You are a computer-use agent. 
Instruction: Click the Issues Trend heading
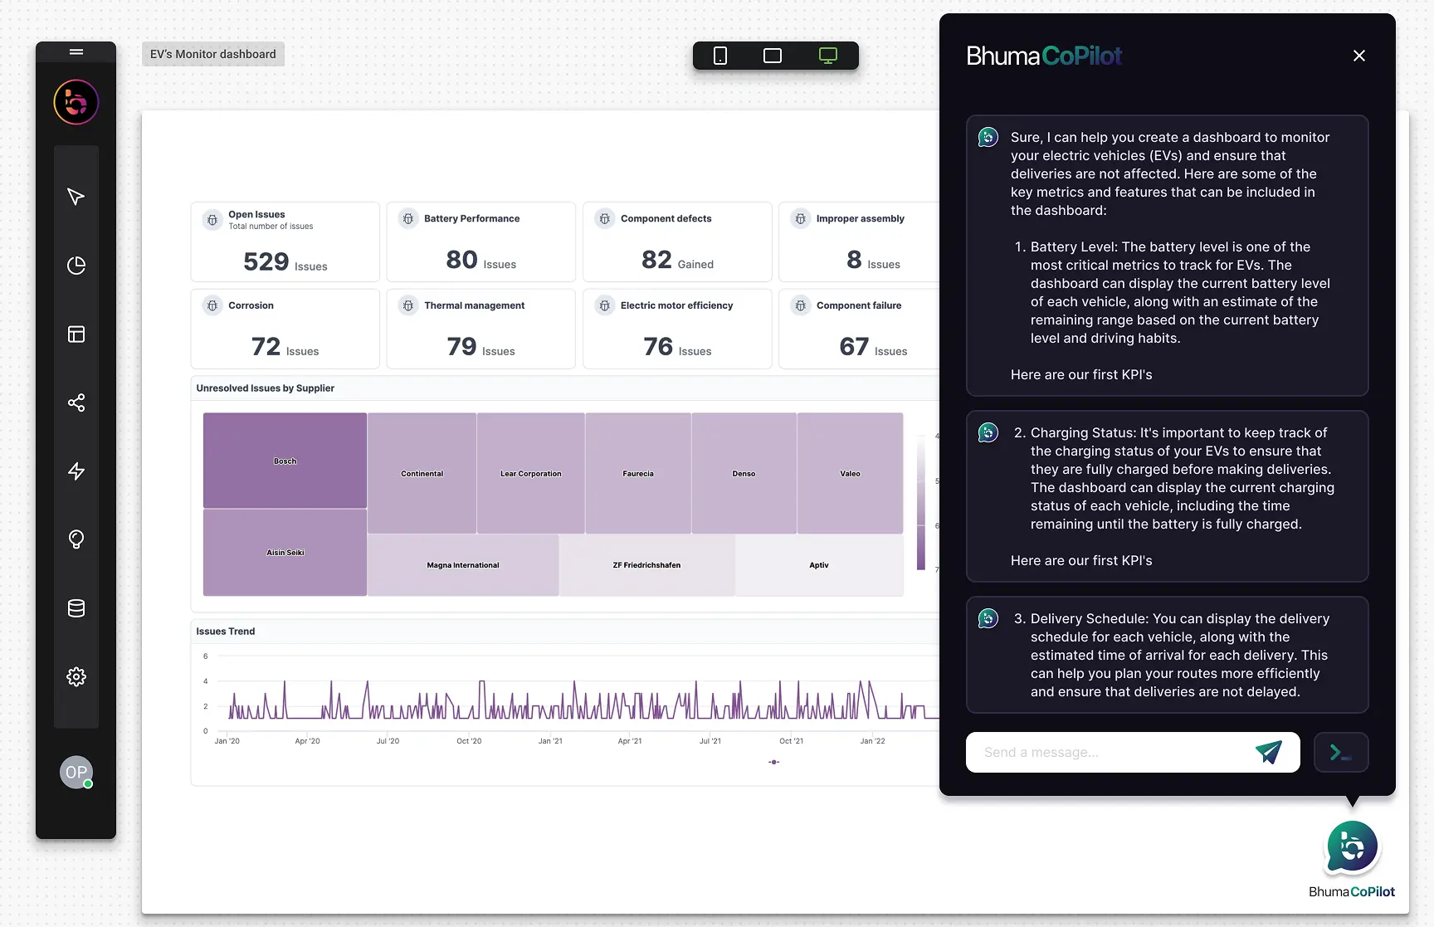pyautogui.click(x=226, y=632)
